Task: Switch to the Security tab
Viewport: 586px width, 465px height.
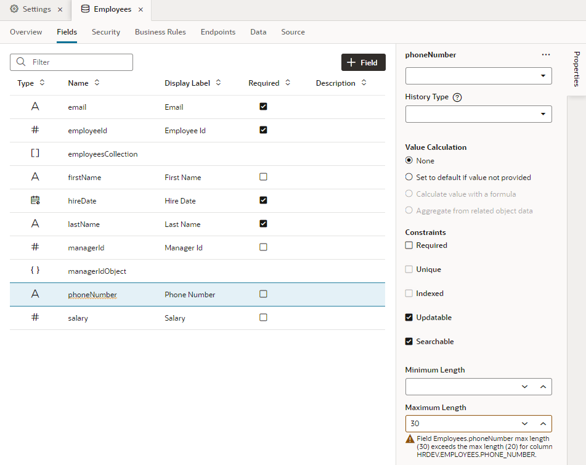Action: point(106,32)
